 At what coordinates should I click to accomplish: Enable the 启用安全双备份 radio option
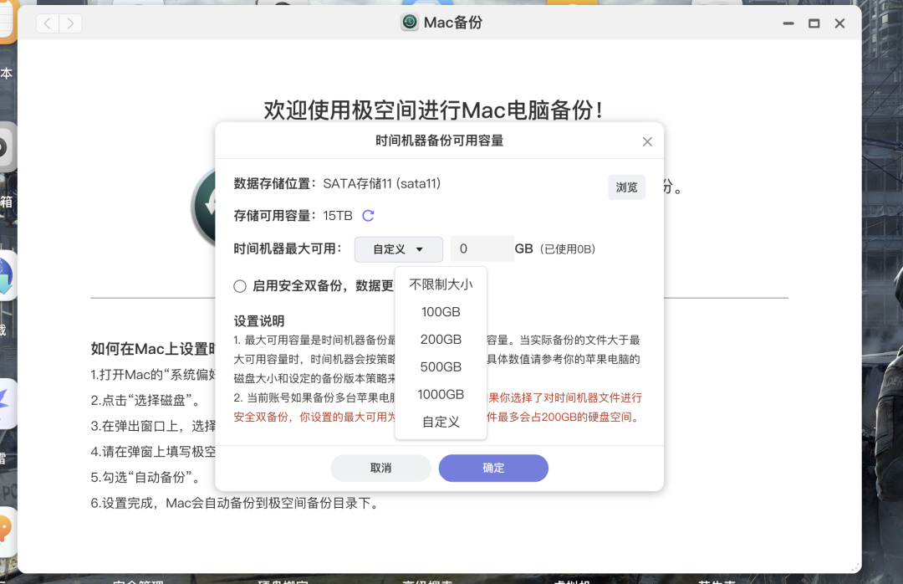coord(240,286)
